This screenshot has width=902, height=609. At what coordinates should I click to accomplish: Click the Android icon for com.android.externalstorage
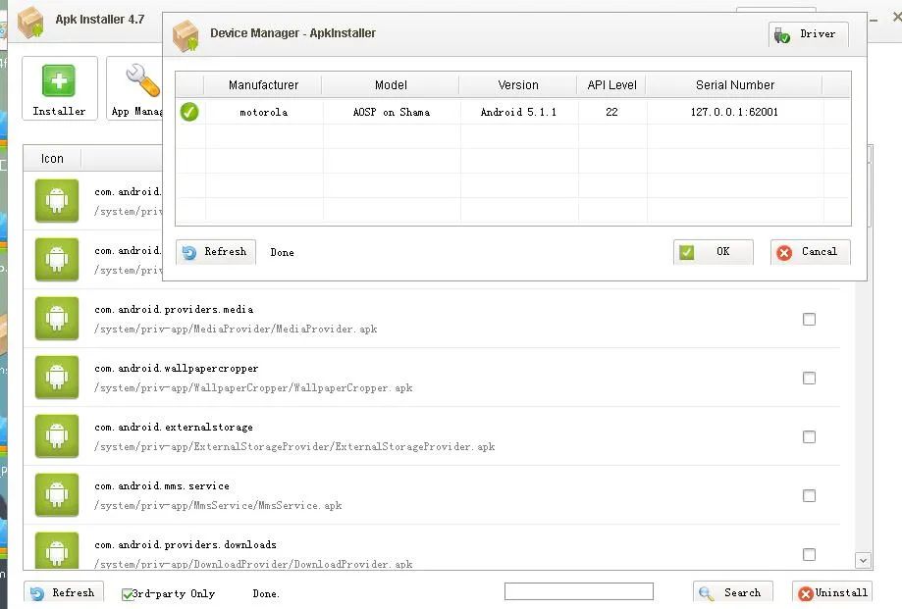(x=56, y=436)
